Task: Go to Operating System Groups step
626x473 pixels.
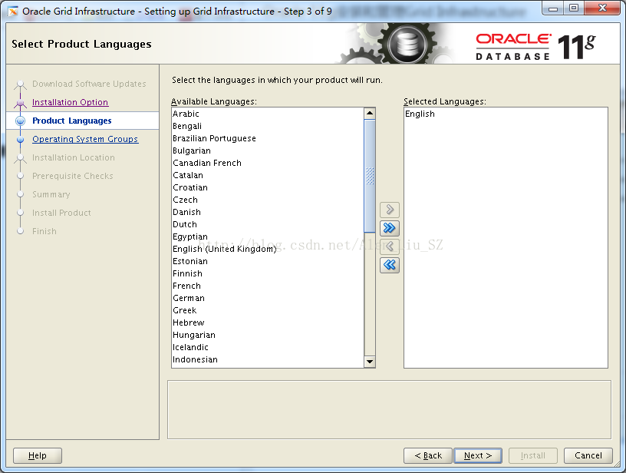Action: click(85, 139)
